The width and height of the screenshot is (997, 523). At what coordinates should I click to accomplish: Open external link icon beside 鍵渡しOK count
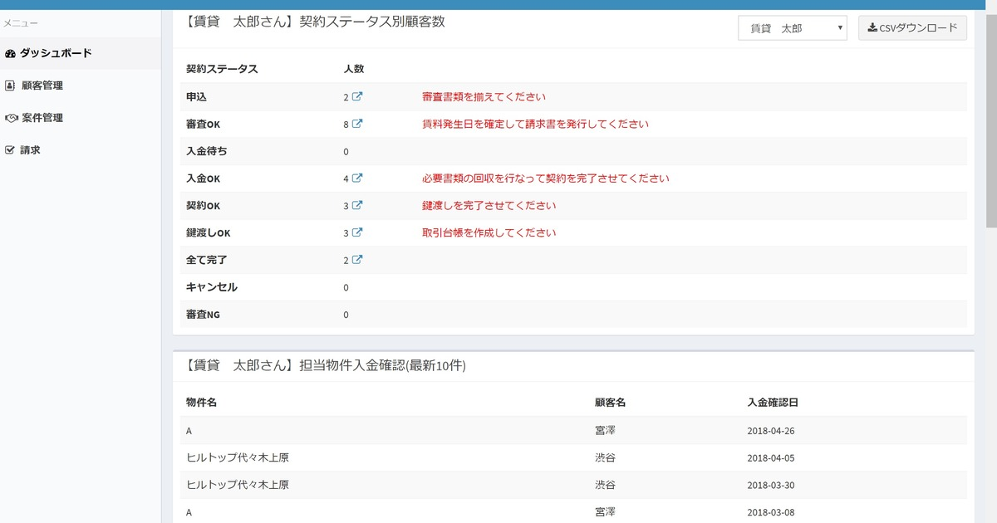coord(357,232)
